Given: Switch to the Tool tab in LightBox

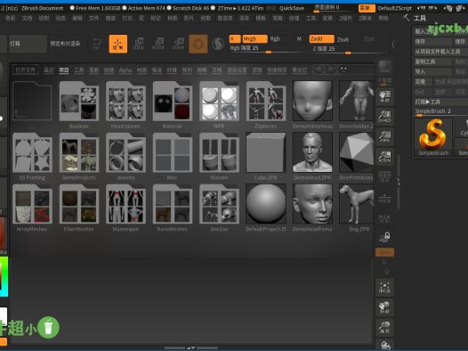Looking at the screenshot, I should (x=79, y=70).
